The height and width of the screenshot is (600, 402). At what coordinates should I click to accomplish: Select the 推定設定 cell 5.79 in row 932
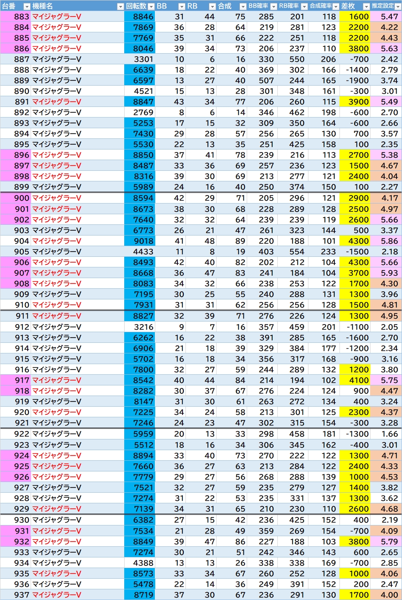point(386,542)
